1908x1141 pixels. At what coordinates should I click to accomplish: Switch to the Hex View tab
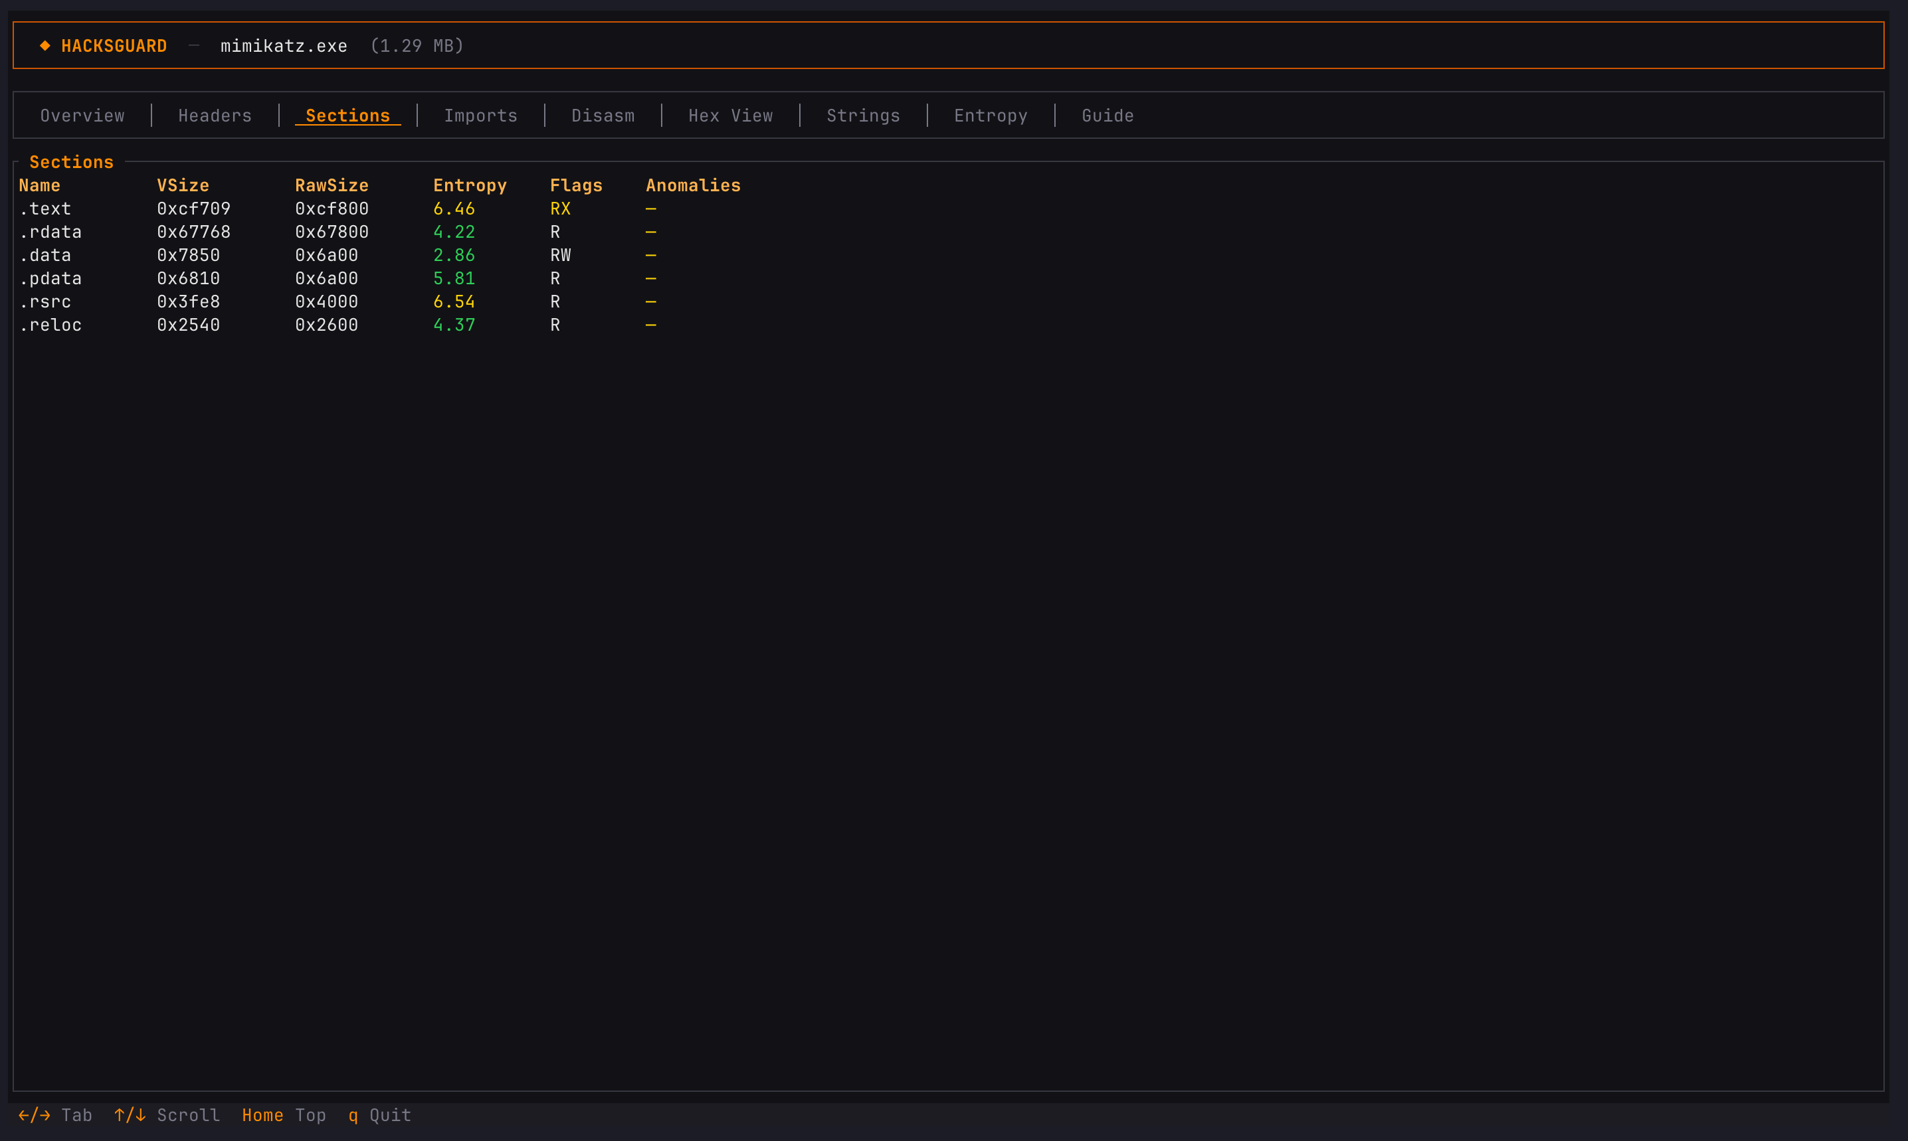731,116
